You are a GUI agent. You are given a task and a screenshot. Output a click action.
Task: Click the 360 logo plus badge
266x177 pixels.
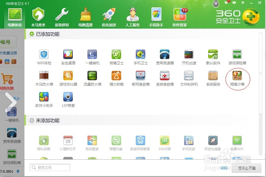251,17
